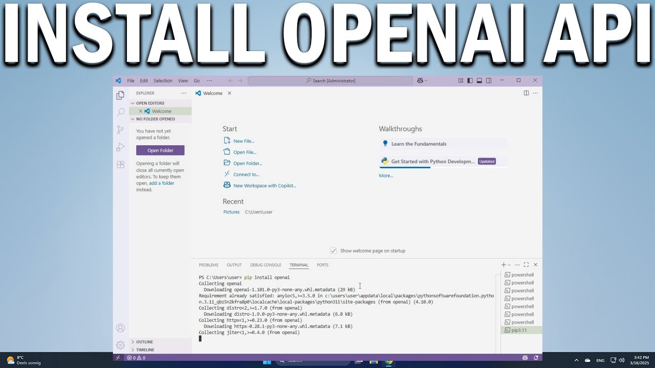Screen dimensions: 655x368
Task: Select the pip3.11 terminal in list
Action: [521, 330]
